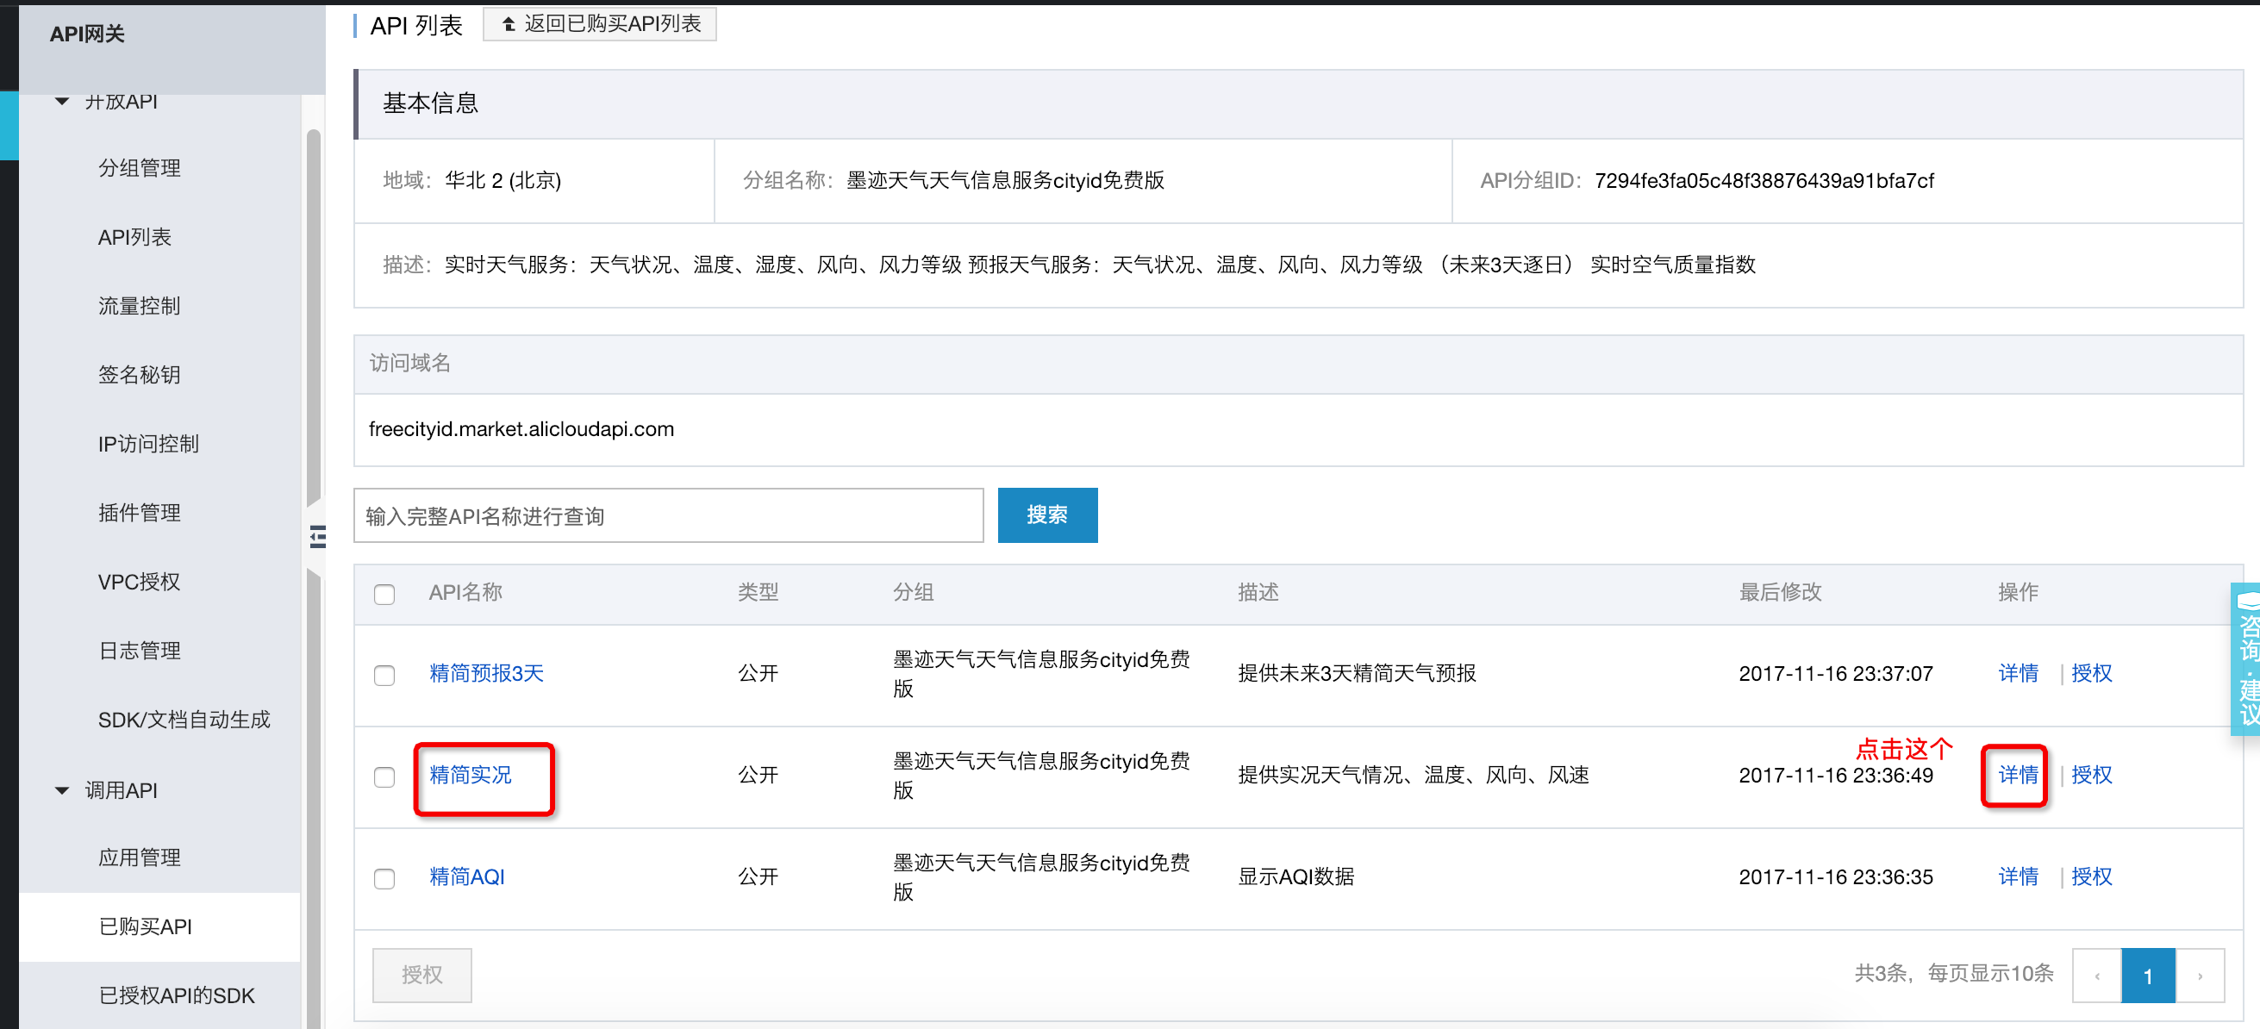2260x1029 pixels.
Task: Go to previous page with the pagination arrow
Action: pyautogui.click(x=2097, y=975)
